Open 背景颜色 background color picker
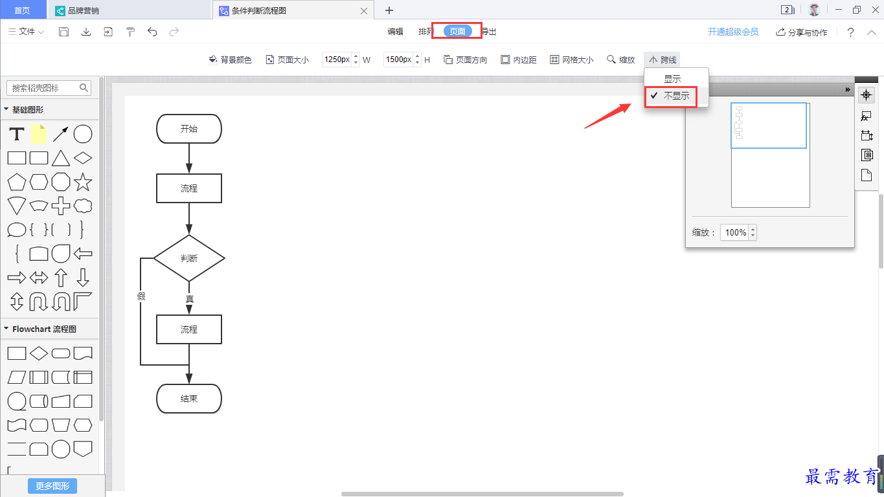This screenshot has height=497, width=884. [230, 60]
